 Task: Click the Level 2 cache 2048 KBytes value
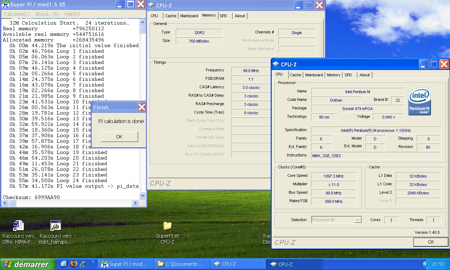pos(418,193)
